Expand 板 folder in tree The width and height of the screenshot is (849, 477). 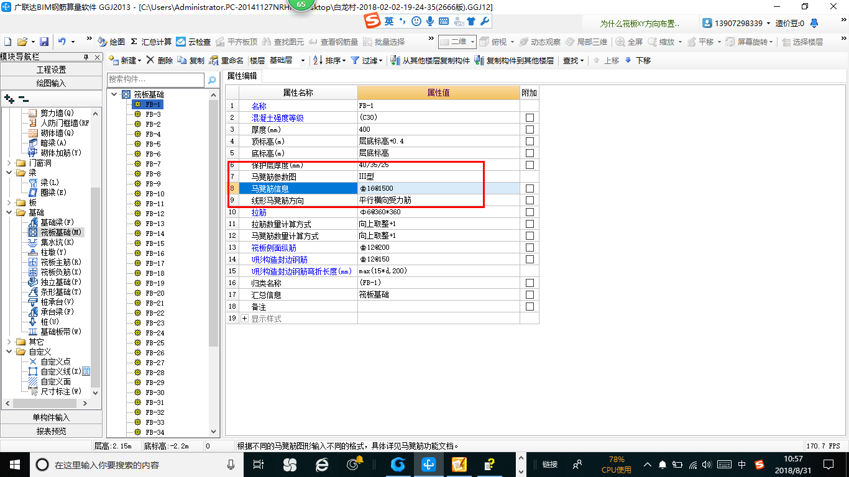[x=9, y=202]
